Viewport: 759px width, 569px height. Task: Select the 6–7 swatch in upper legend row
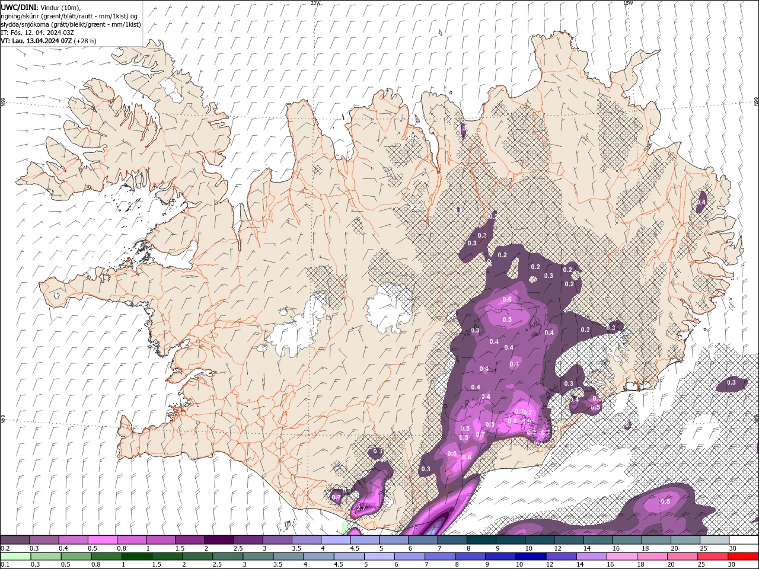423,540
